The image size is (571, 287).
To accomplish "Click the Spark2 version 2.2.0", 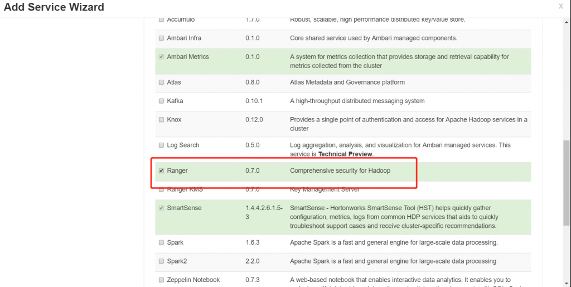I will click(253, 261).
